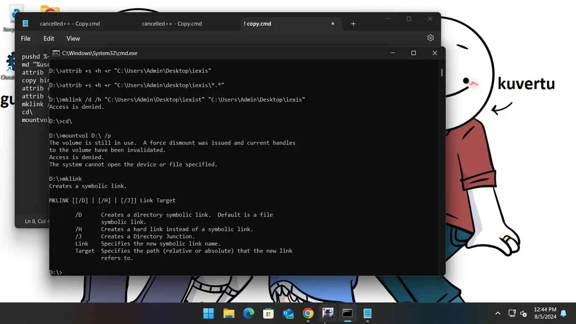Click the 'D:\>mountvol D:\ /p' command line
This screenshot has width=576, height=324.
tap(80, 136)
